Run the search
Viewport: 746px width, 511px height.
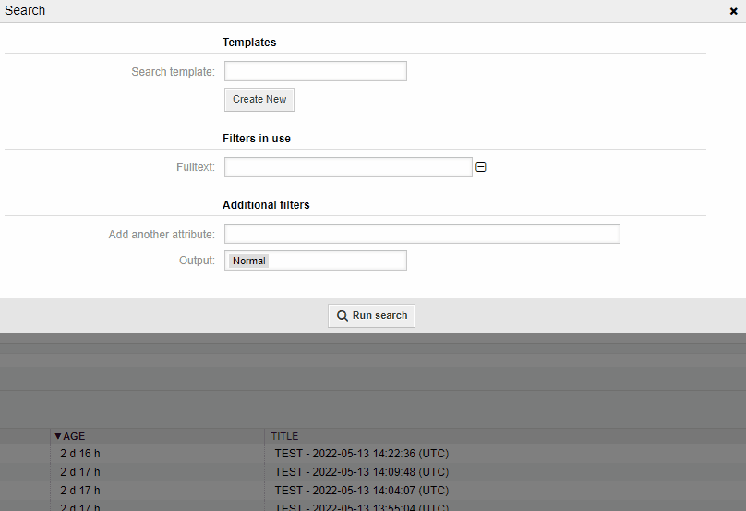(372, 315)
